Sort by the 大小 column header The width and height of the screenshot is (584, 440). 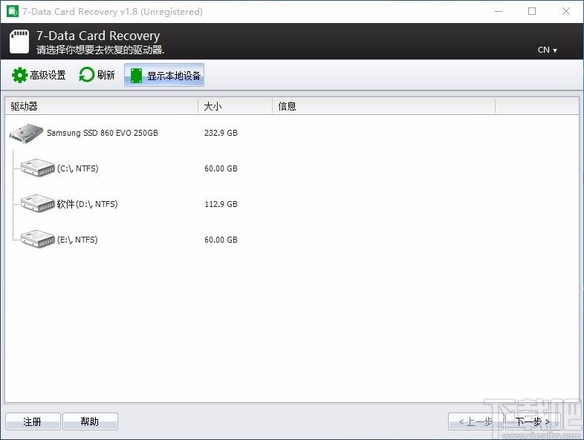[235, 106]
